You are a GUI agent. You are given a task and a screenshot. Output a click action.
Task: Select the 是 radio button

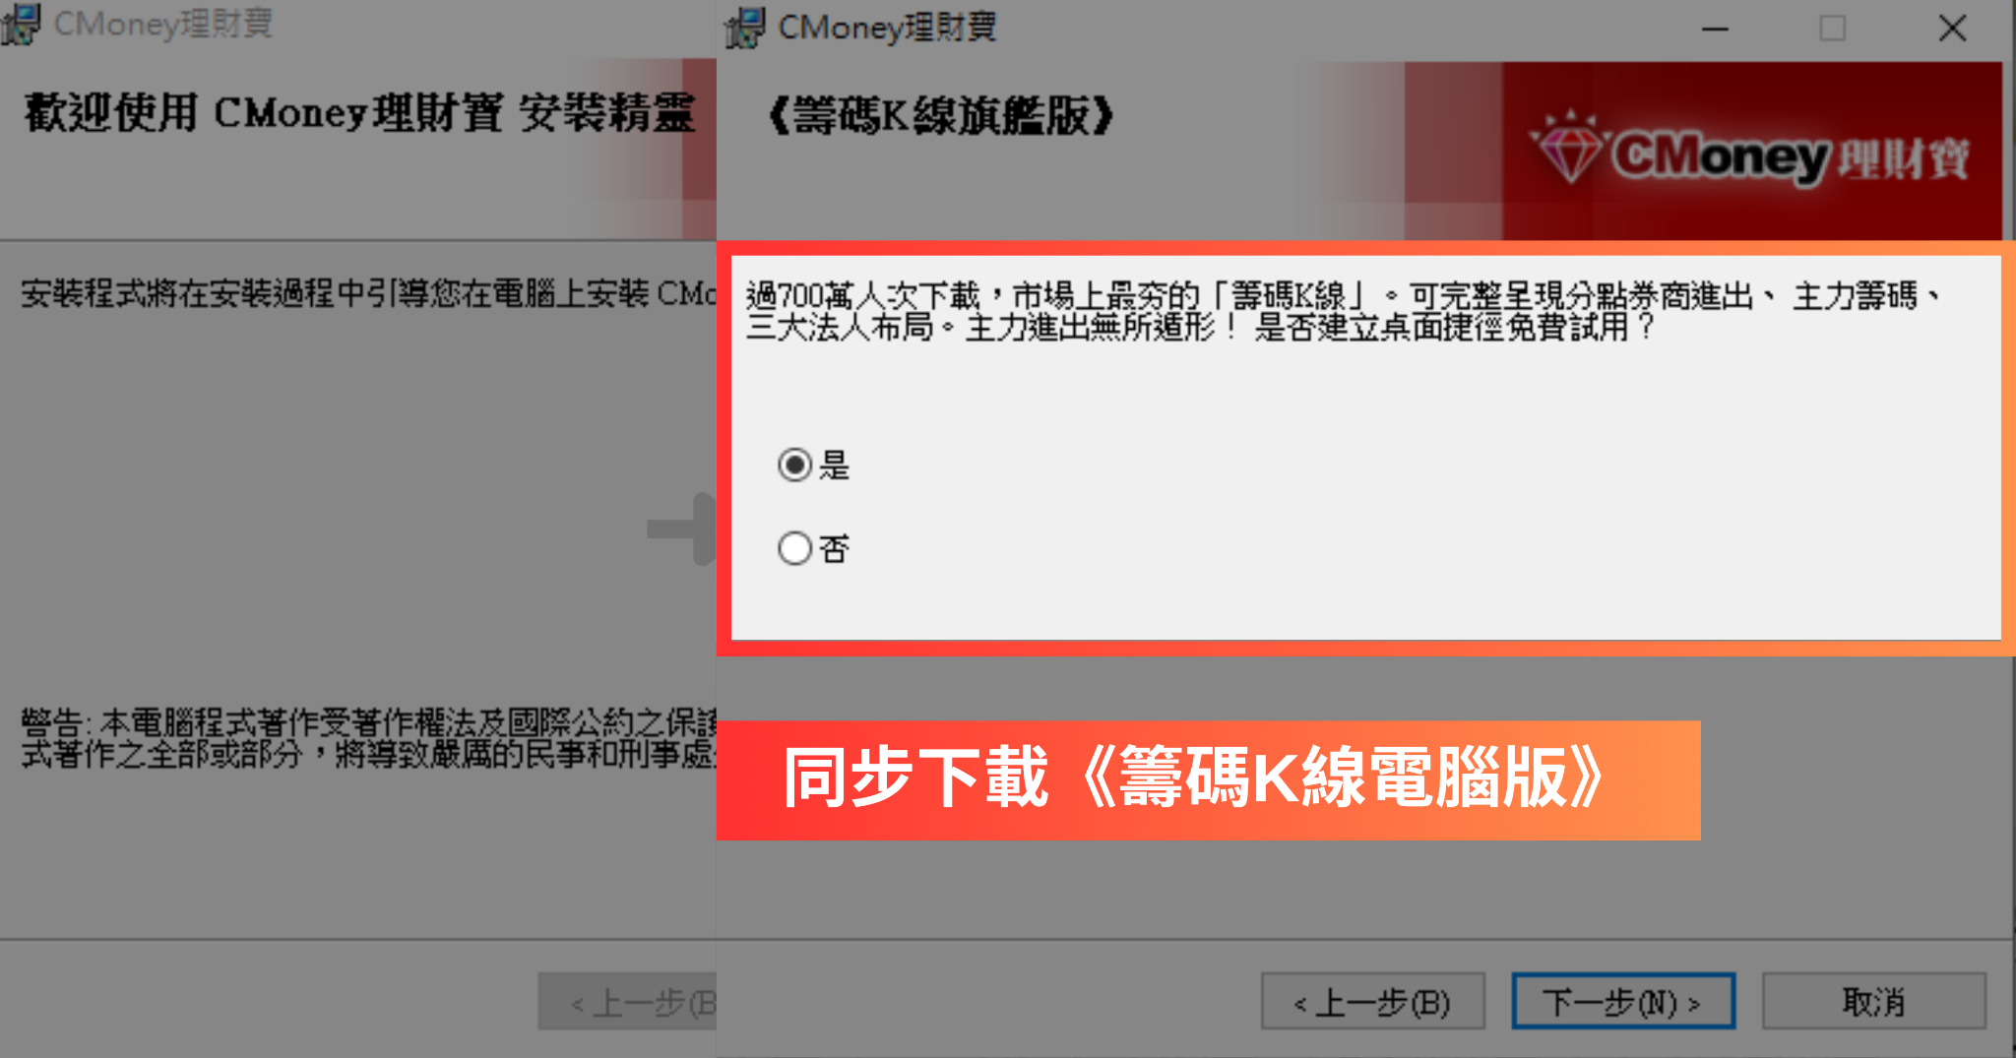[x=794, y=465]
